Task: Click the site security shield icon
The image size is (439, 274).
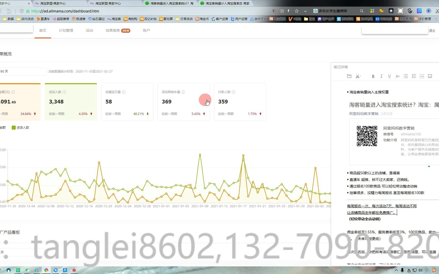Action: (22, 11)
